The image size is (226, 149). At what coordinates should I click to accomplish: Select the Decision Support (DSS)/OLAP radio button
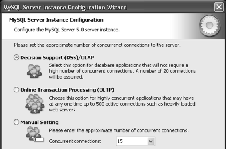(x=16, y=57)
